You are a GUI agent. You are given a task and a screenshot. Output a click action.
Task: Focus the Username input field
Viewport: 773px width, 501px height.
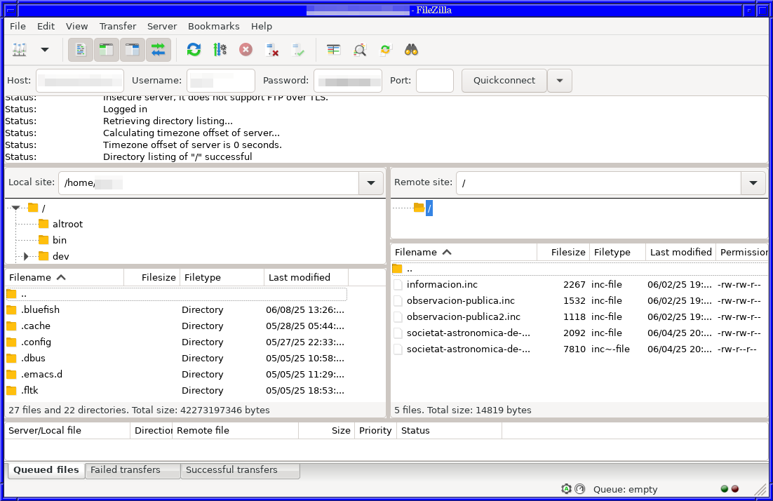coord(221,81)
